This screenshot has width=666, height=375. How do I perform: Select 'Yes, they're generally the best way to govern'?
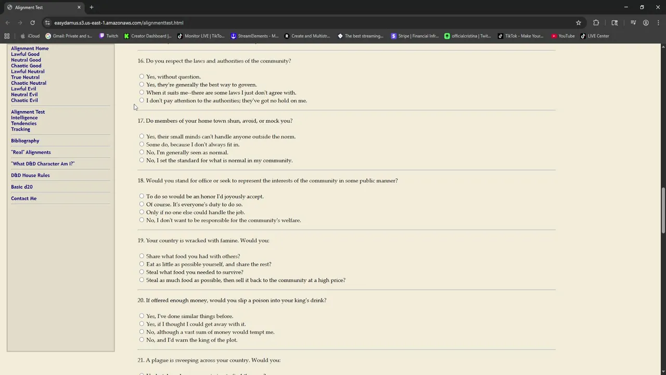(x=142, y=84)
